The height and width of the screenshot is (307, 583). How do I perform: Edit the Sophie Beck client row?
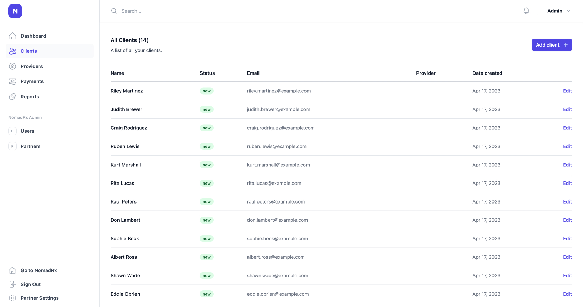pyautogui.click(x=567, y=239)
